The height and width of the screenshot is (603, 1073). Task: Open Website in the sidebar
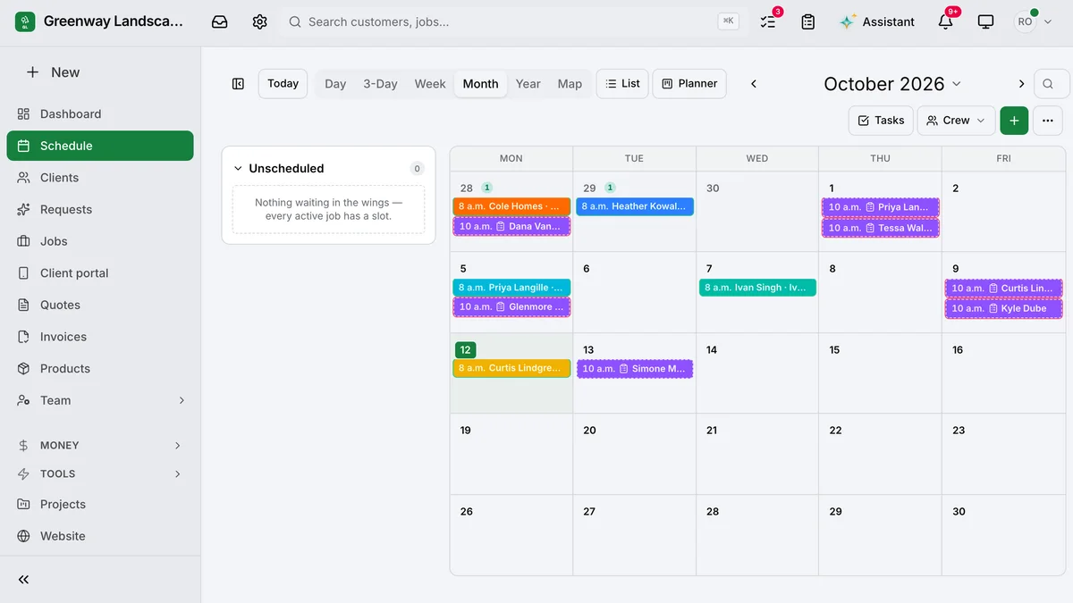click(x=100, y=536)
